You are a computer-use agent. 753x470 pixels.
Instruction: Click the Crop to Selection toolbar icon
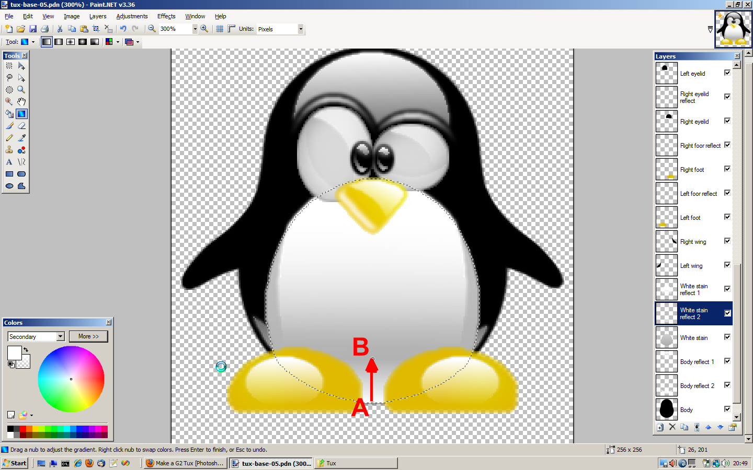[96, 29]
